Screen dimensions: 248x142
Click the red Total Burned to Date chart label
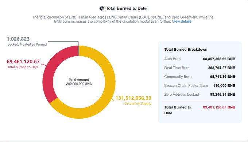point(23,67)
